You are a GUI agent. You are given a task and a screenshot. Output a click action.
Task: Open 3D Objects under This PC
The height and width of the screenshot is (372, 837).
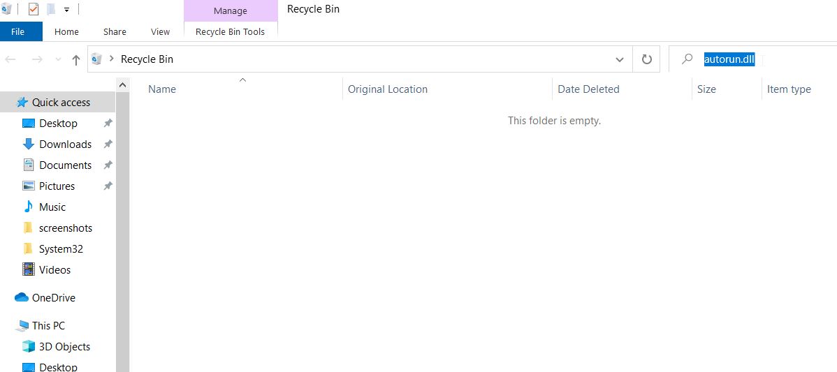(x=64, y=346)
